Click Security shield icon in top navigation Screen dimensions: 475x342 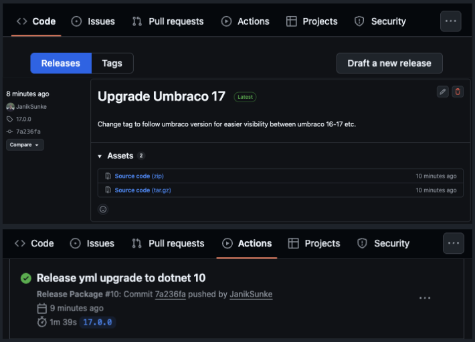tap(359, 21)
